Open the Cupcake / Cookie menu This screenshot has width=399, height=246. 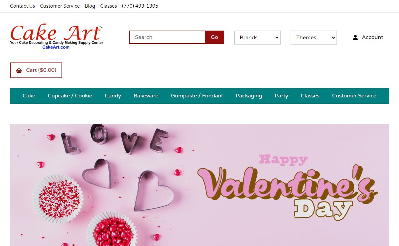[x=70, y=96]
